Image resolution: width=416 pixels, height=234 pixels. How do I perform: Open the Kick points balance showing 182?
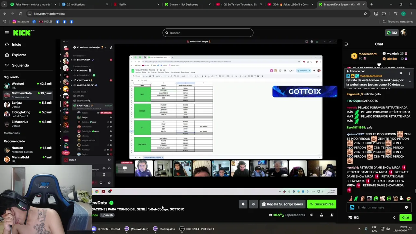point(391,33)
